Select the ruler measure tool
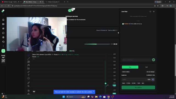The width and height of the screenshot is (176, 99). coord(29,83)
